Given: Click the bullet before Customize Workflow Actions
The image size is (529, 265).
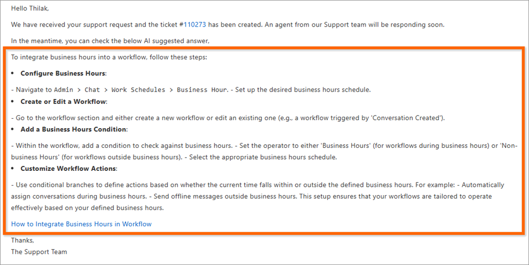Looking at the screenshot, I should coord(13,169).
